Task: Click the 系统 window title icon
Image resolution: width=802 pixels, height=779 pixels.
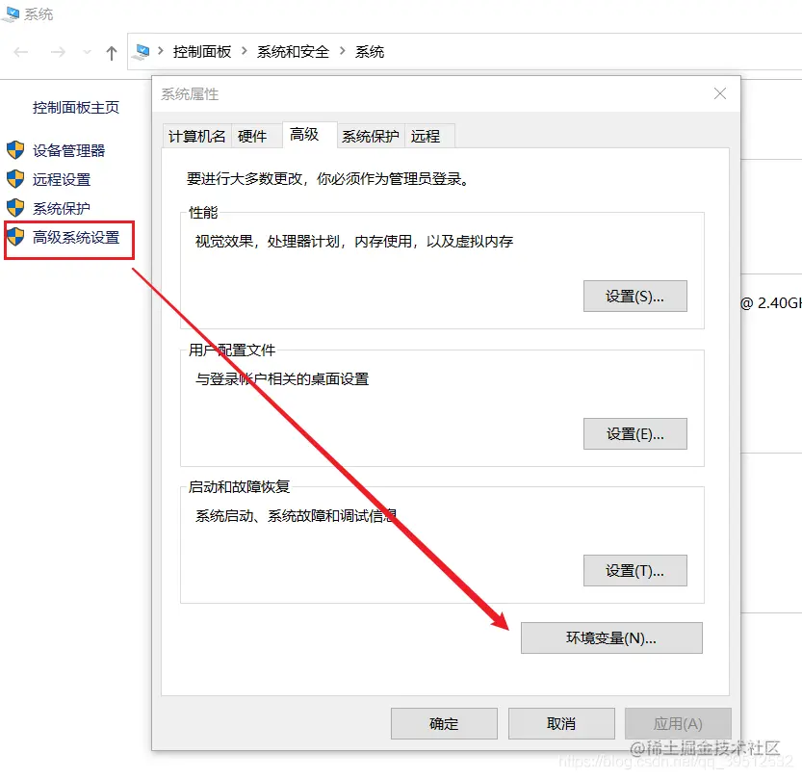Action: 11,14
